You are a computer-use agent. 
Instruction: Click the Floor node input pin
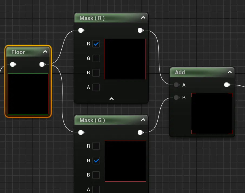(13, 64)
